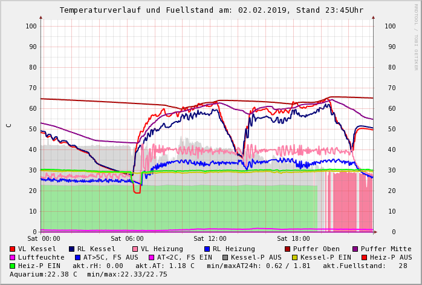Click the dark blue RL Kessel swatch
Screen dimensions: 422x285
(71, 249)
